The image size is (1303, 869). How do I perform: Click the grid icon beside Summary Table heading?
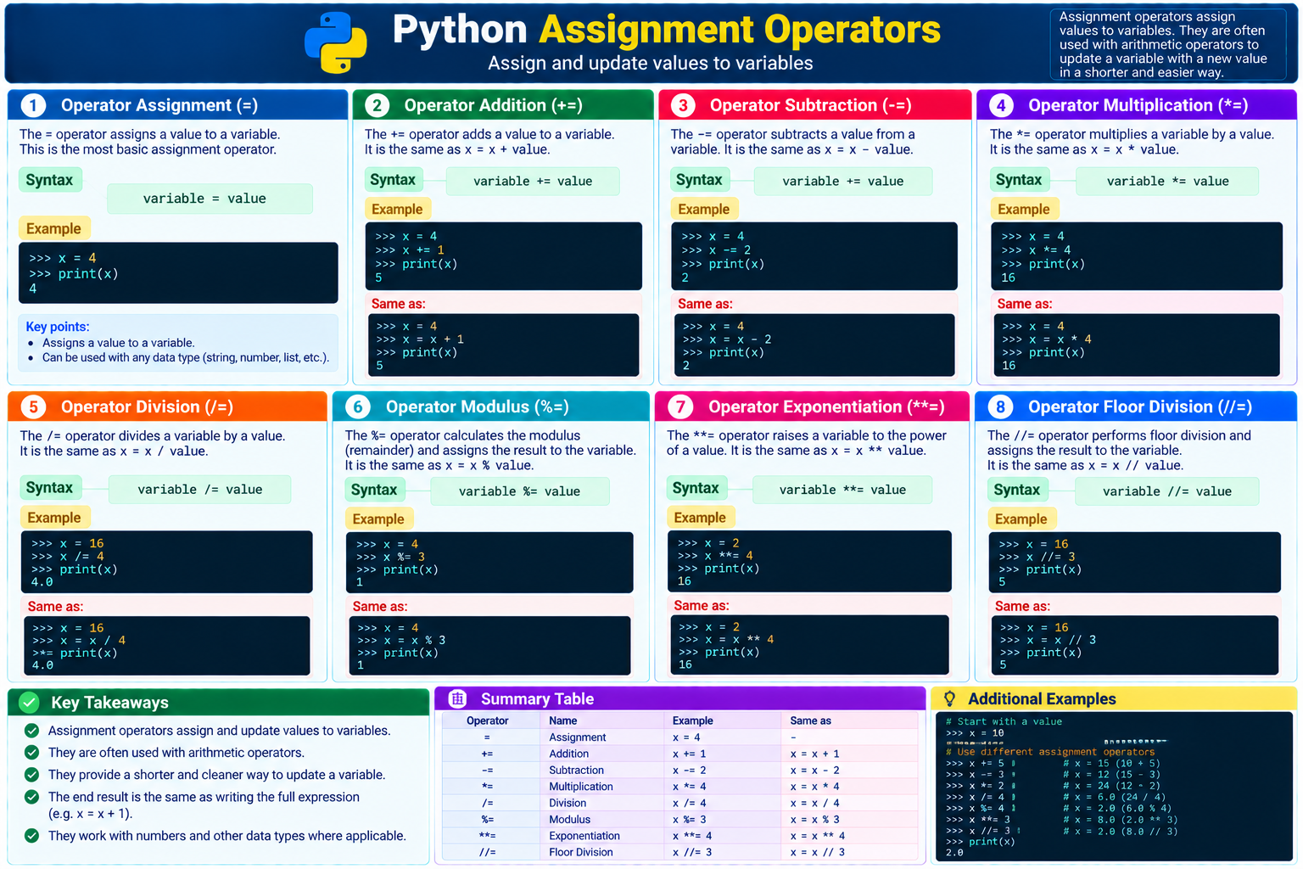(x=458, y=698)
